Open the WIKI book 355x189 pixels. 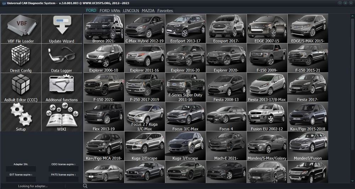[x=62, y=117]
